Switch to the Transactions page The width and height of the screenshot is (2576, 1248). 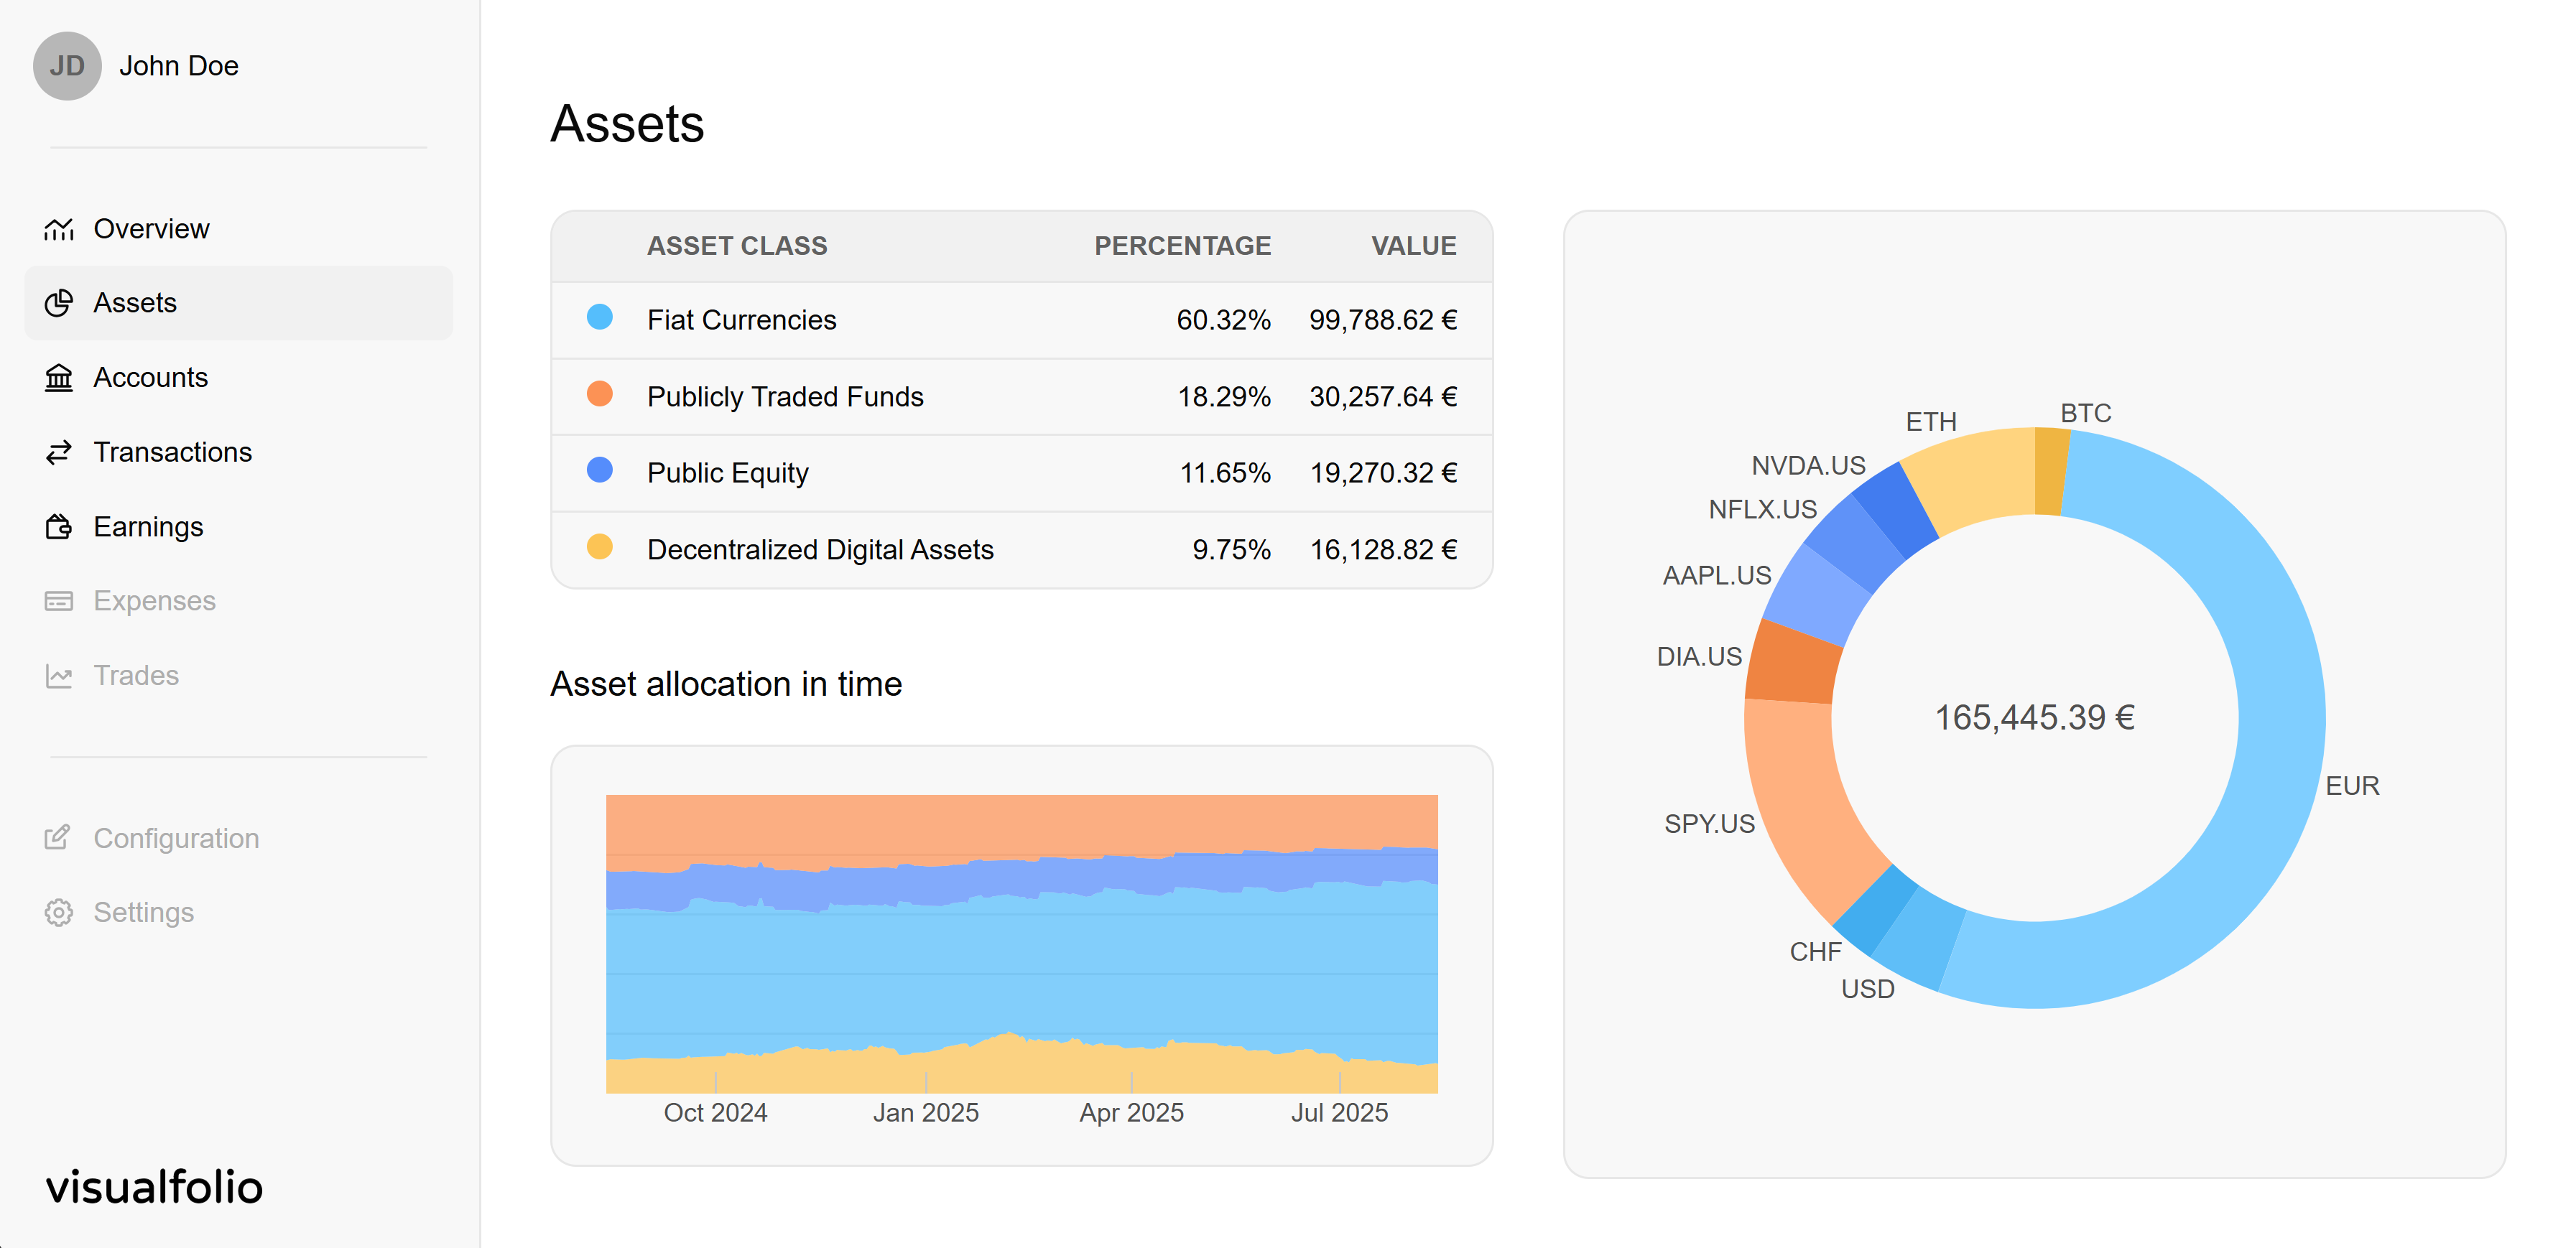coord(173,452)
